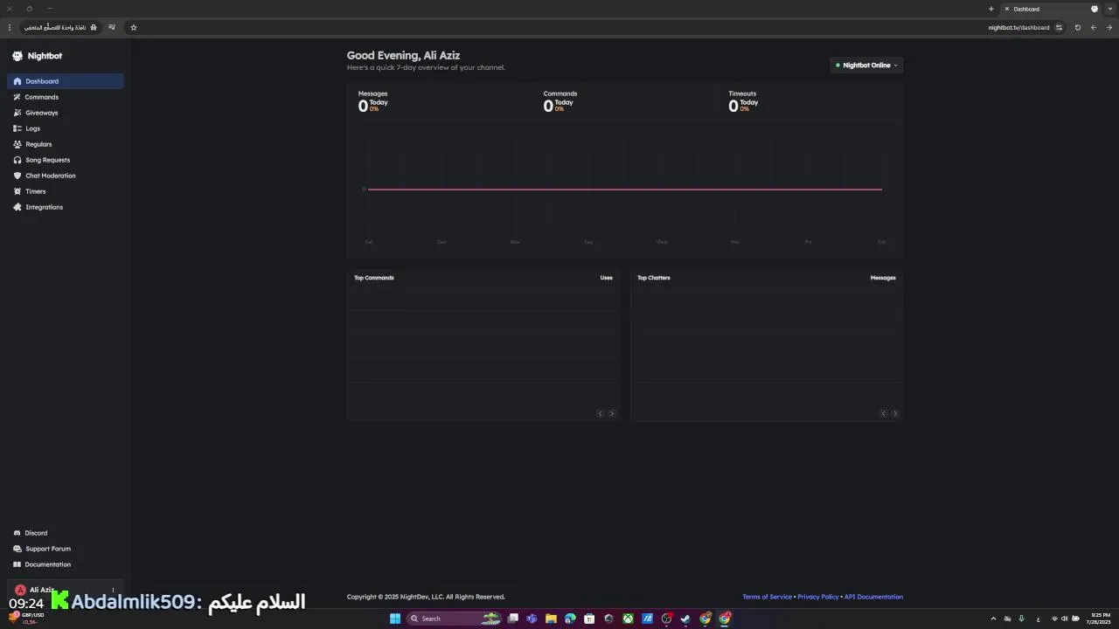The height and width of the screenshot is (629, 1119).
Task: Open the GBP/USD taskbar widget
Action: point(26,618)
